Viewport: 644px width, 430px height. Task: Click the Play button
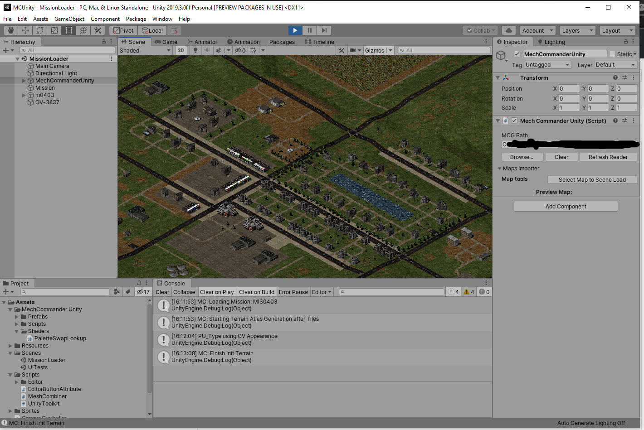pos(295,30)
